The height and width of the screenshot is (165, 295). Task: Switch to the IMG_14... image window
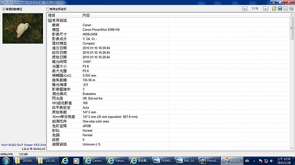(x=186, y=161)
